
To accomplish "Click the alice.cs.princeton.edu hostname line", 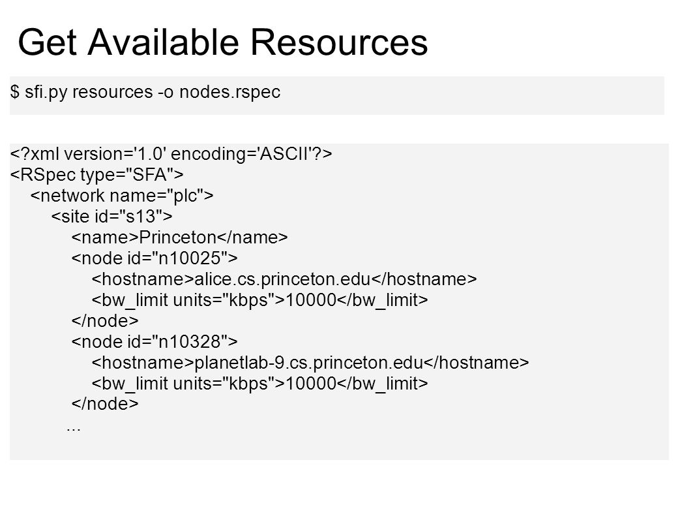I will (x=284, y=279).
